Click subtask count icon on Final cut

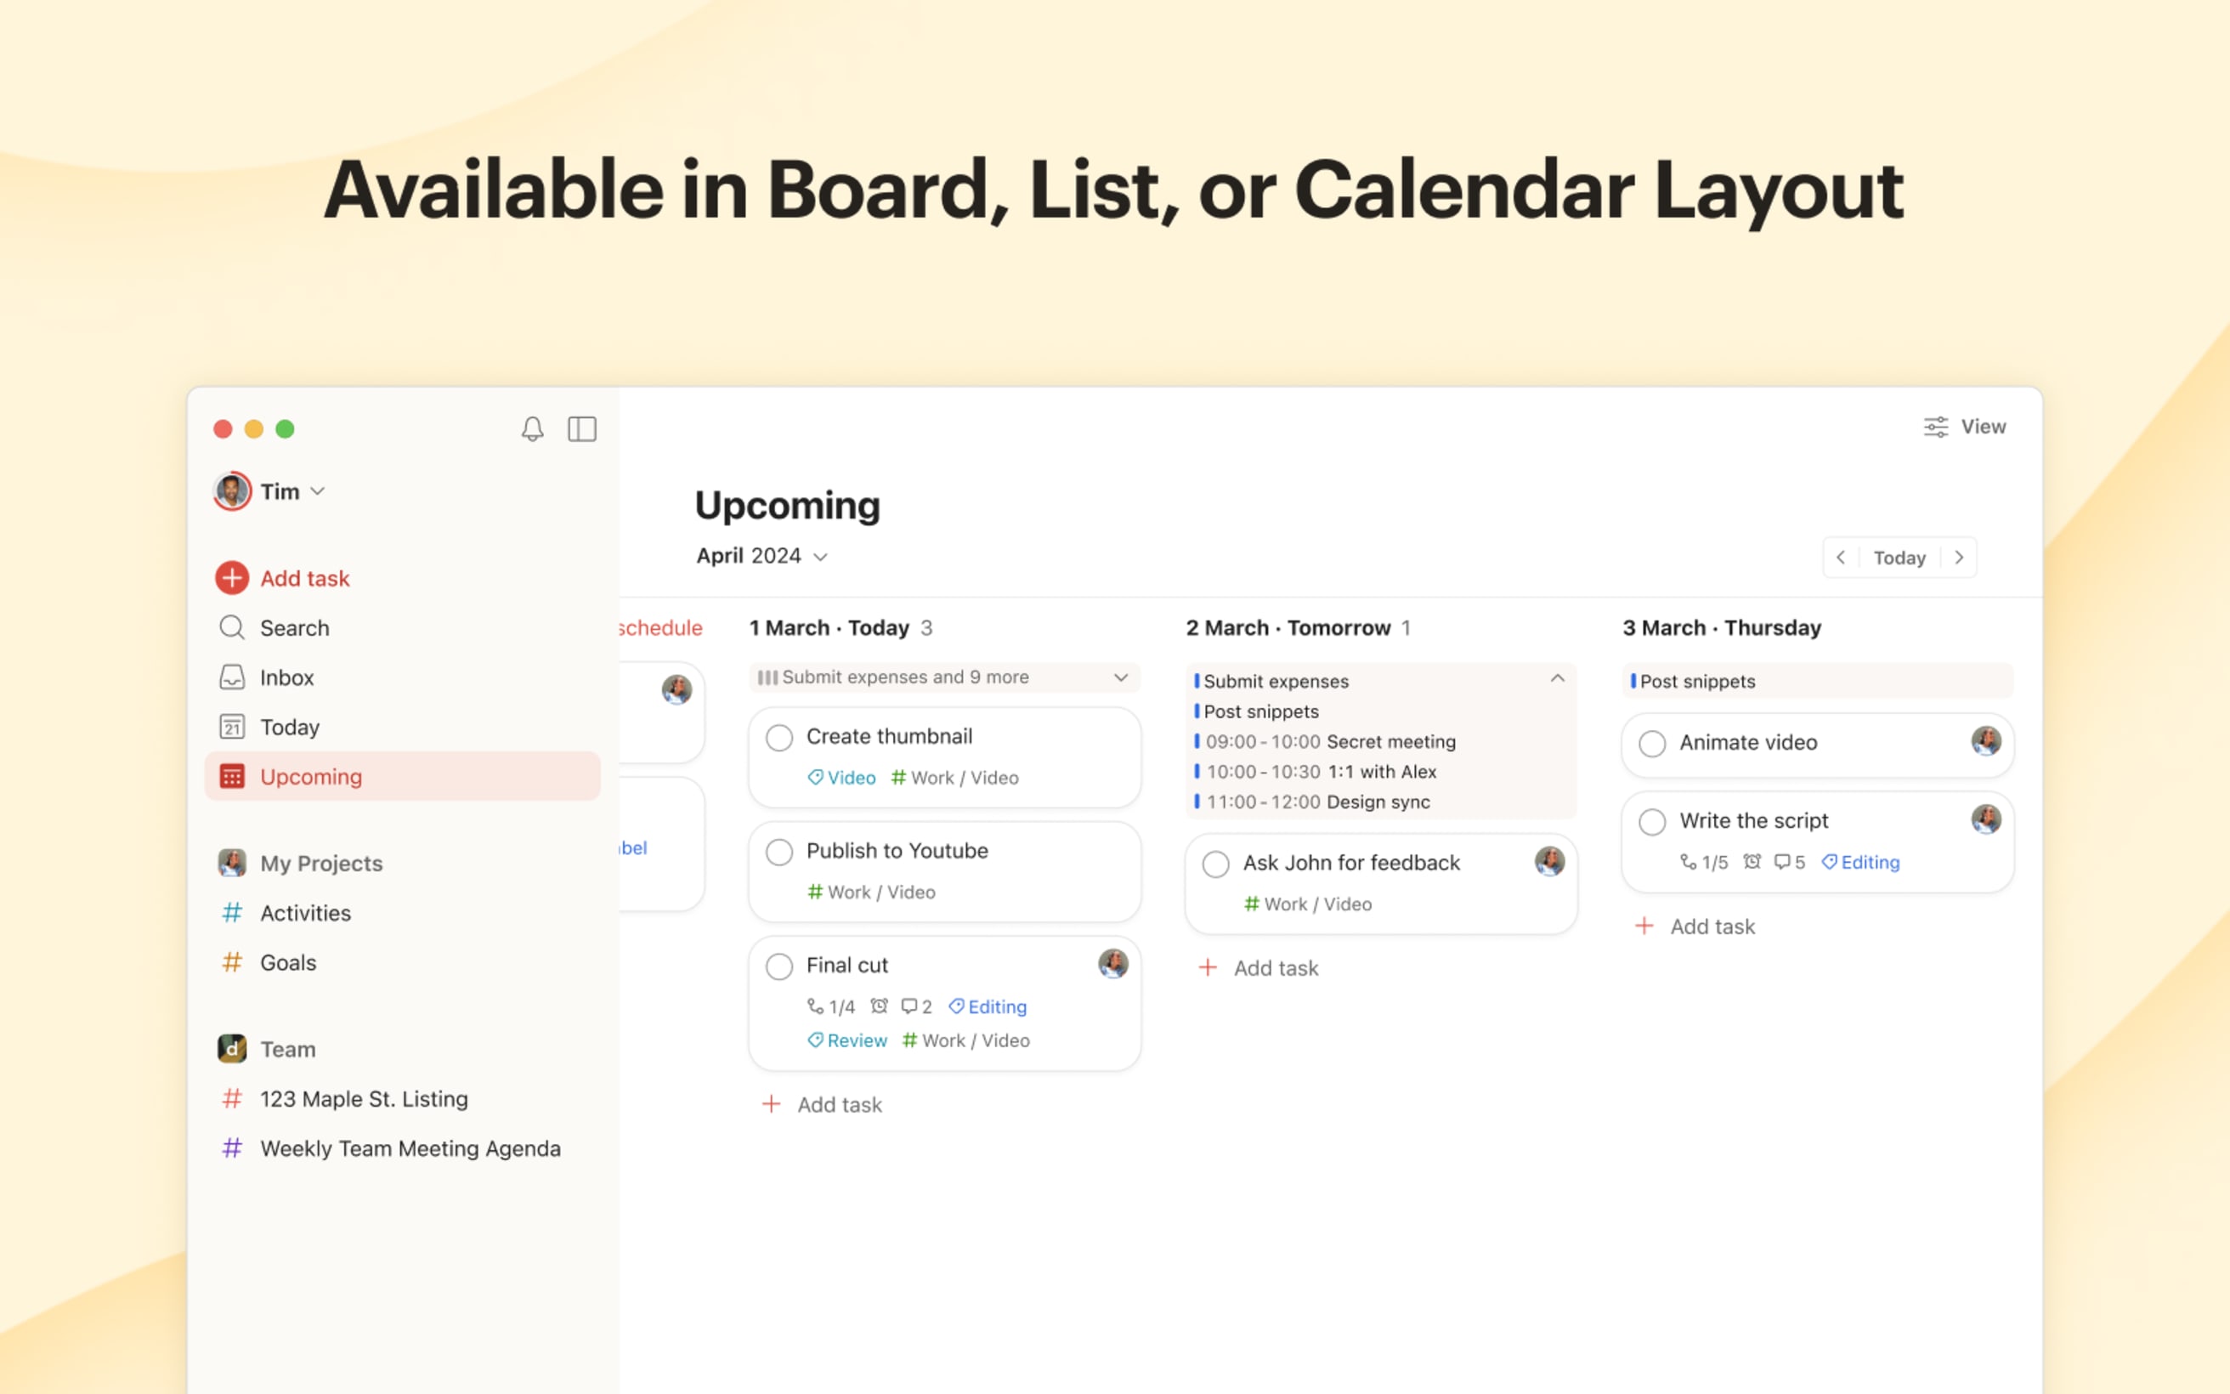click(x=816, y=1006)
